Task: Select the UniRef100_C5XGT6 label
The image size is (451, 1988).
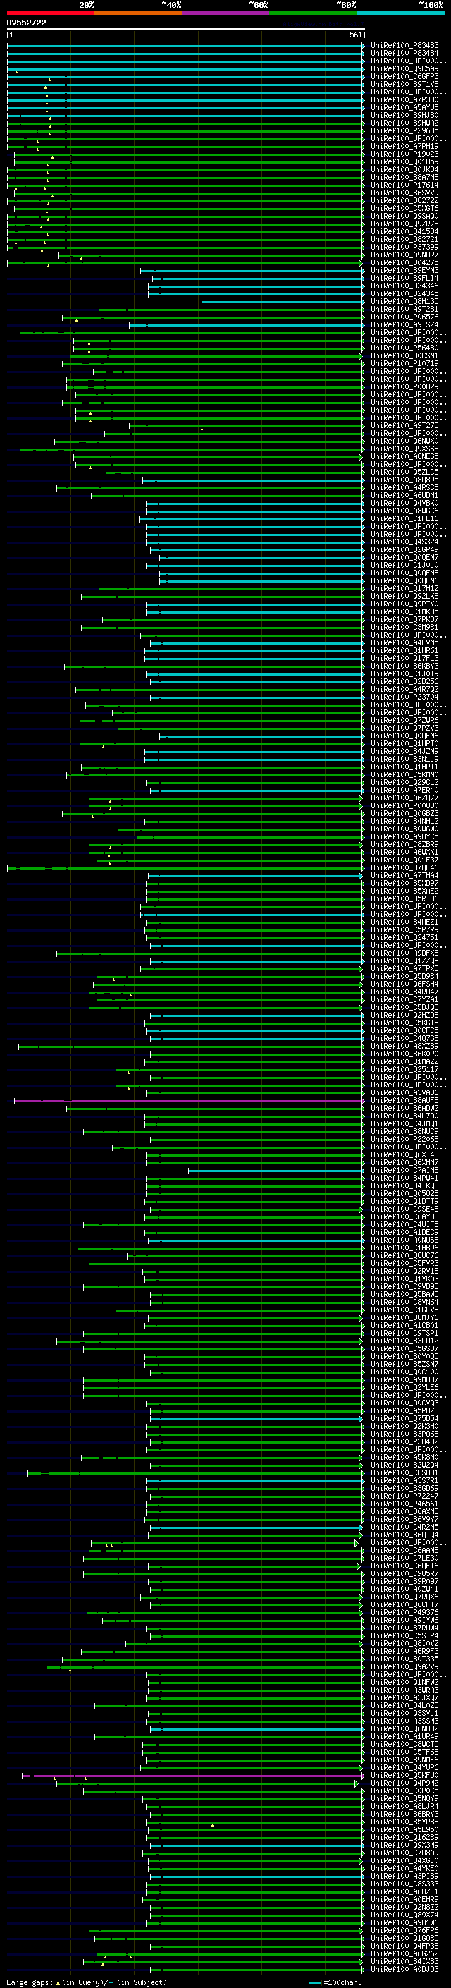Action: pyautogui.click(x=404, y=208)
